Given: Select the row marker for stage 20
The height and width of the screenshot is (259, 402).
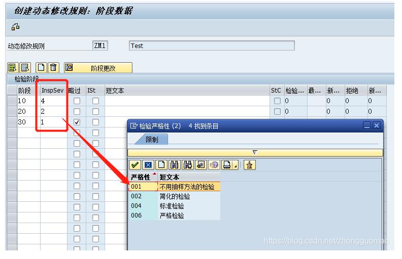Looking at the screenshot, I should 12,111.
